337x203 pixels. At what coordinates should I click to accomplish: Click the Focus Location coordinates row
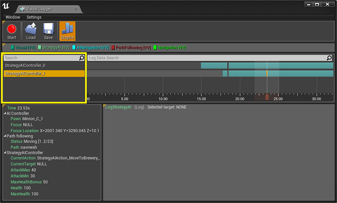tap(55, 131)
